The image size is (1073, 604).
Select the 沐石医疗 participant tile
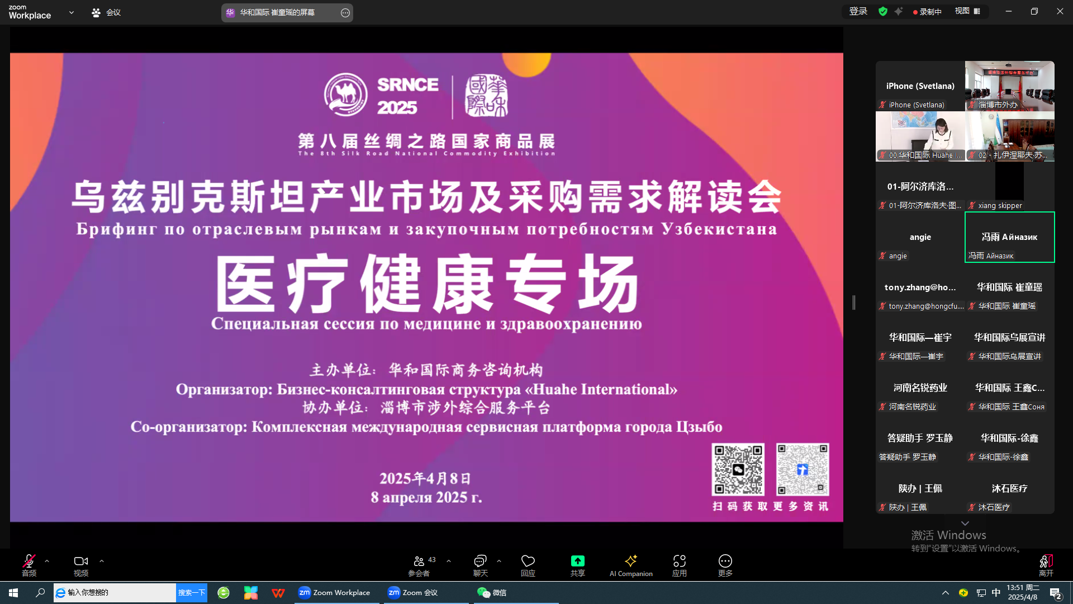[1010, 488]
